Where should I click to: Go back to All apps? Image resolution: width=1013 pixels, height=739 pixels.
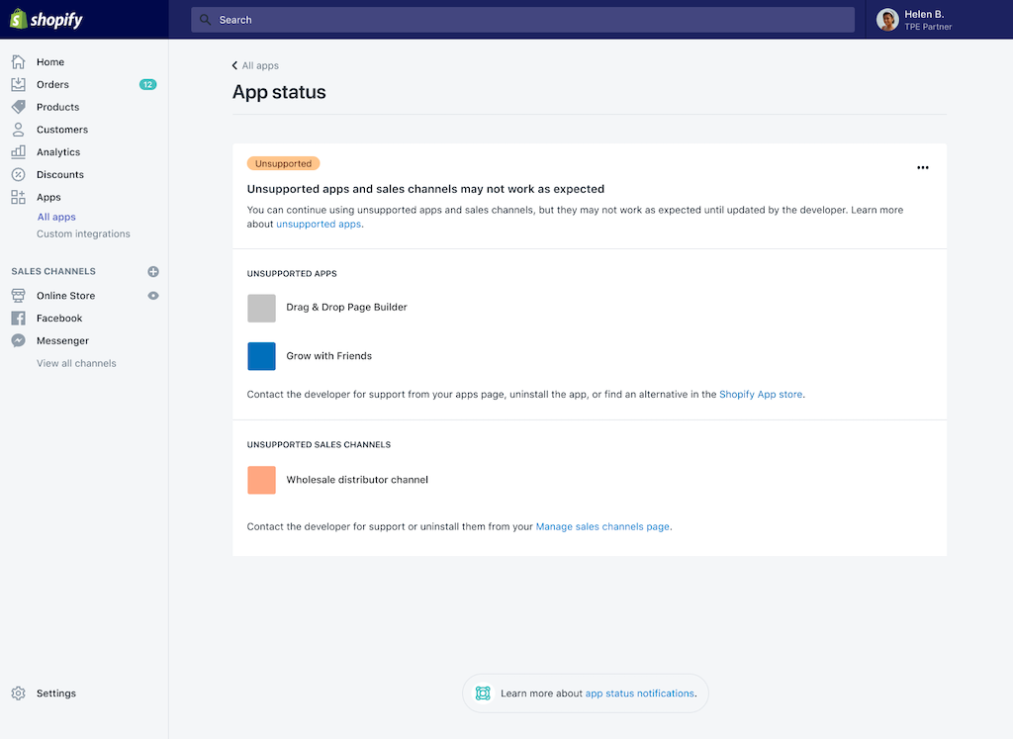[255, 65]
